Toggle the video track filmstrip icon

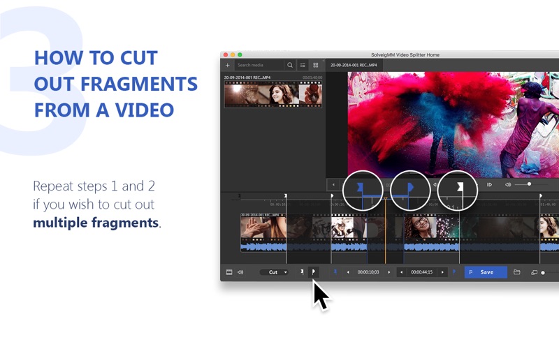229,272
